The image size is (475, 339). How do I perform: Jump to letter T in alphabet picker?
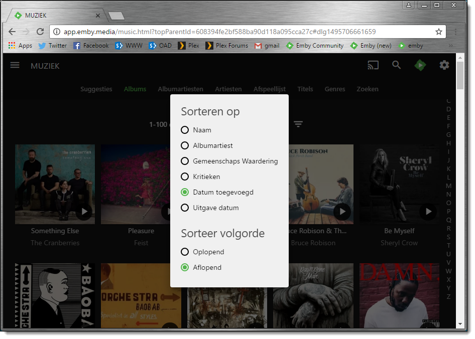pyautogui.click(x=448, y=245)
